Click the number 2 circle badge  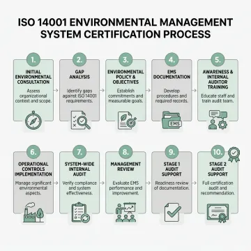tap(79, 60)
